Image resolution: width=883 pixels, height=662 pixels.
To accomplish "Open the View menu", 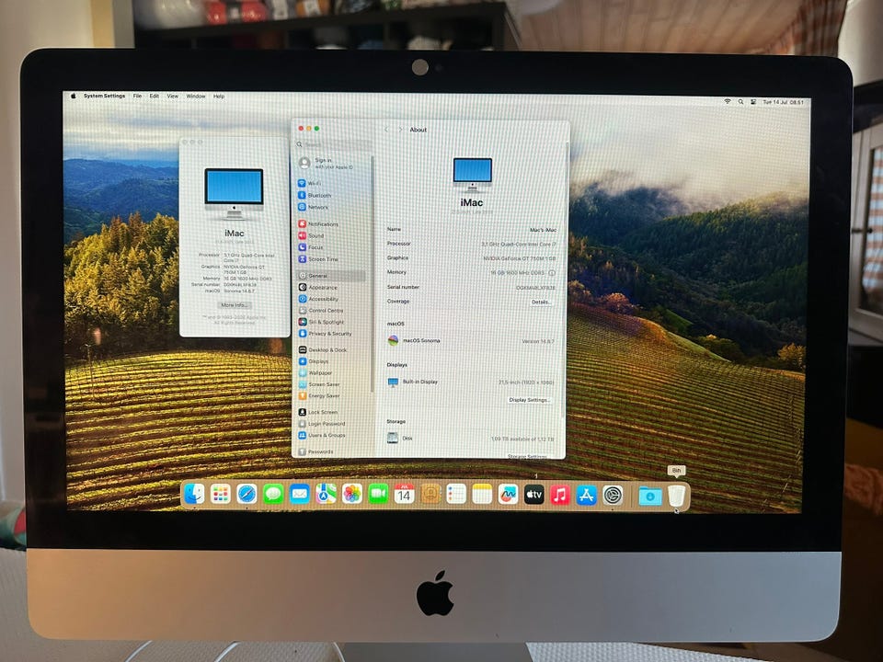I will 172,97.
